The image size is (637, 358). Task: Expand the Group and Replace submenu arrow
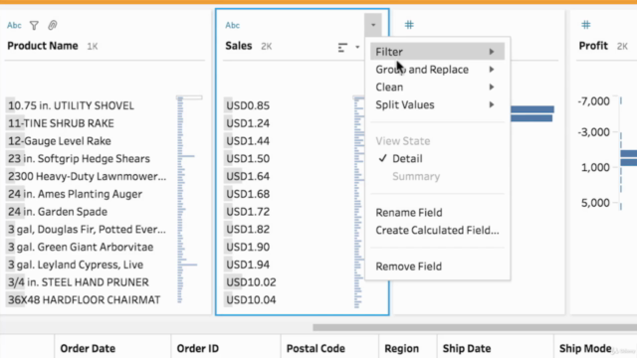pyautogui.click(x=492, y=70)
